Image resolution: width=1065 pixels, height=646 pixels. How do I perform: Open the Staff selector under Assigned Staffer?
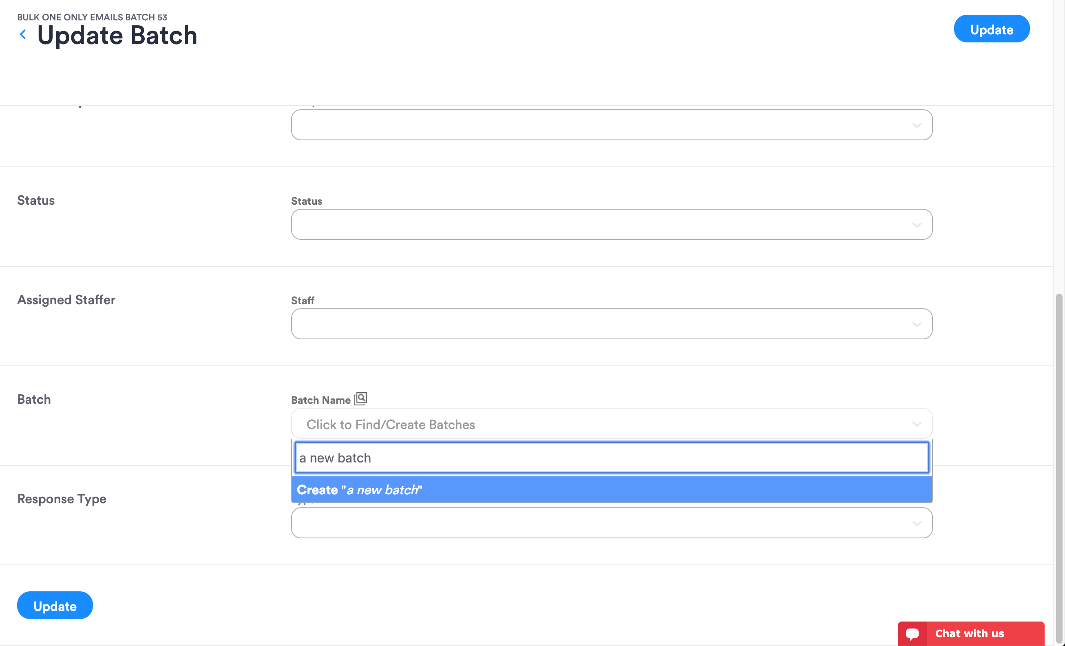pos(605,323)
